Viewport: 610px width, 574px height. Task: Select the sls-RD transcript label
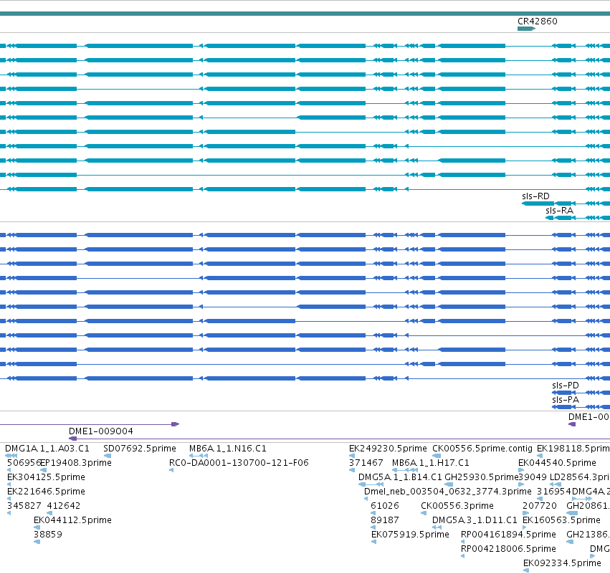point(535,196)
